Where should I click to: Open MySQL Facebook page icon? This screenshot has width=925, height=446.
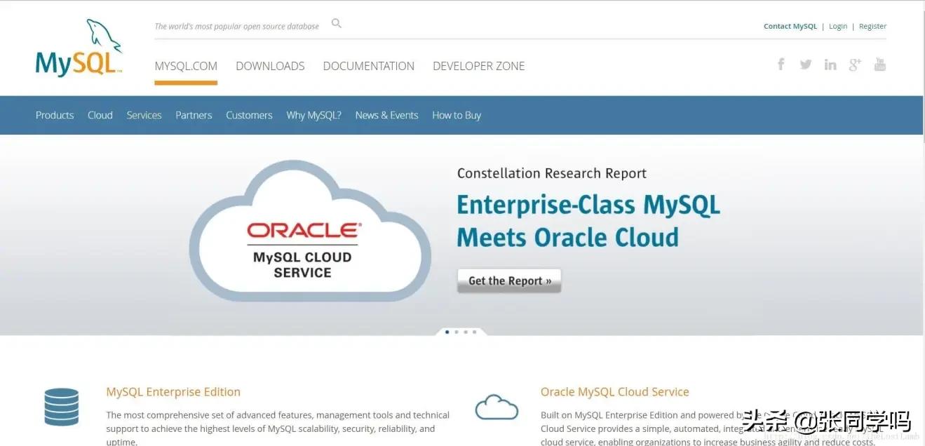781,64
